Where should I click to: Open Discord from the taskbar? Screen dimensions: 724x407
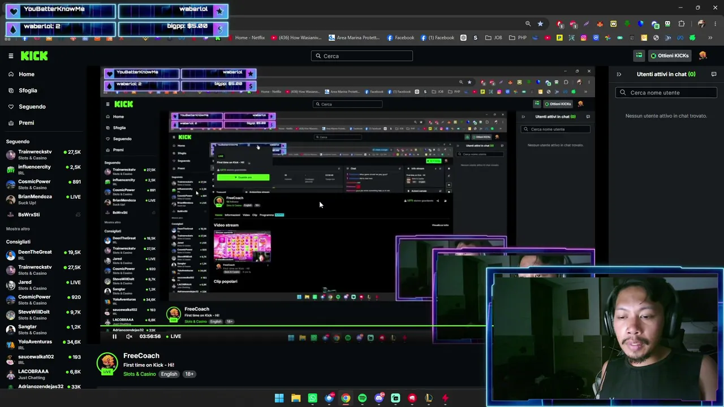[379, 398]
